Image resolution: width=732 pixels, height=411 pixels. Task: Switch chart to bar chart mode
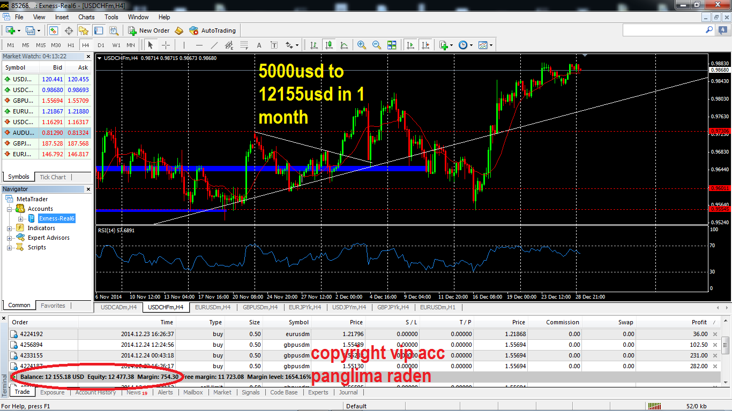pyautogui.click(x=314, y=45)
